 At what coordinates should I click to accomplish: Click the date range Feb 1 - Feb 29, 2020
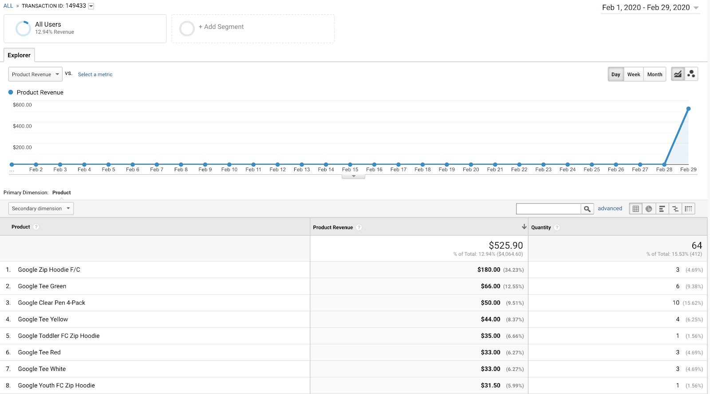point(646,8)
